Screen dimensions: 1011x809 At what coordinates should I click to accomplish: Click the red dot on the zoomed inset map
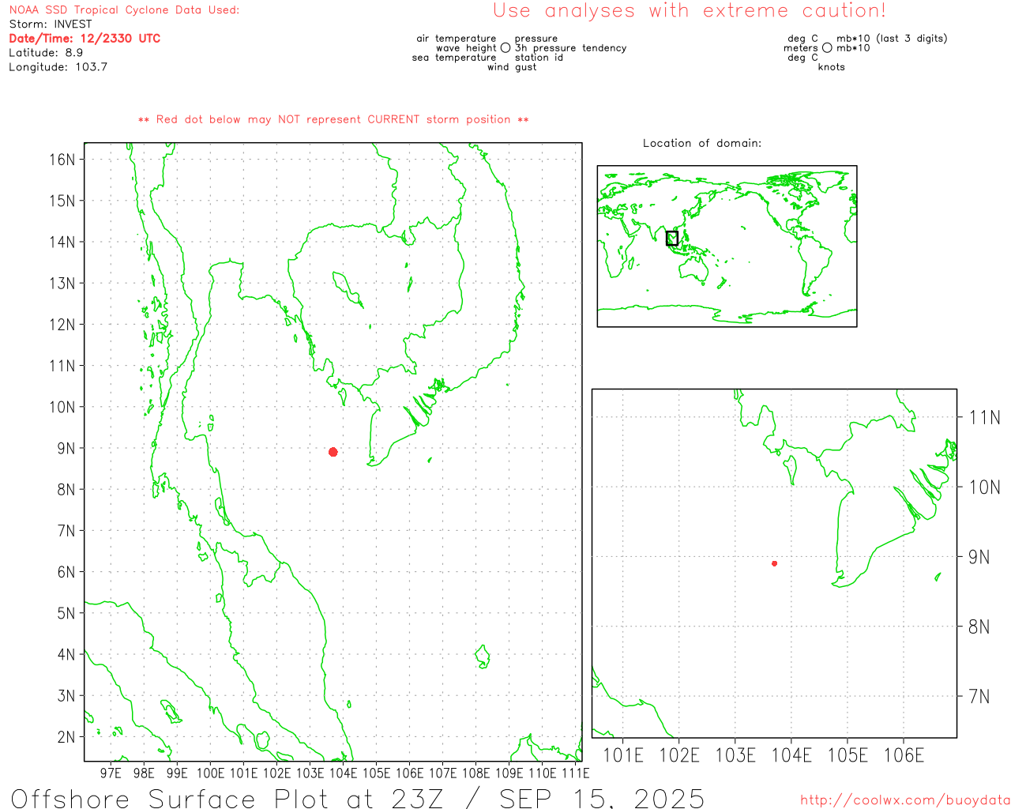[x=775, y=563]
